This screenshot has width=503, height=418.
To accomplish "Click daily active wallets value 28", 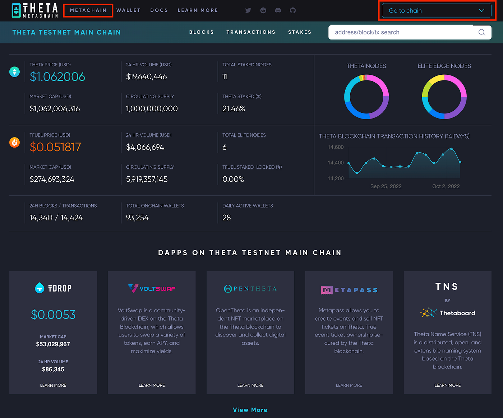I will [227, 218].
